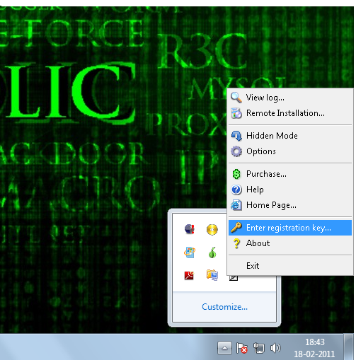The height and width of the screenshot is (360, 356).
Task: Click the blue arrow Hidden Mode icon
Action: (236, 136)
